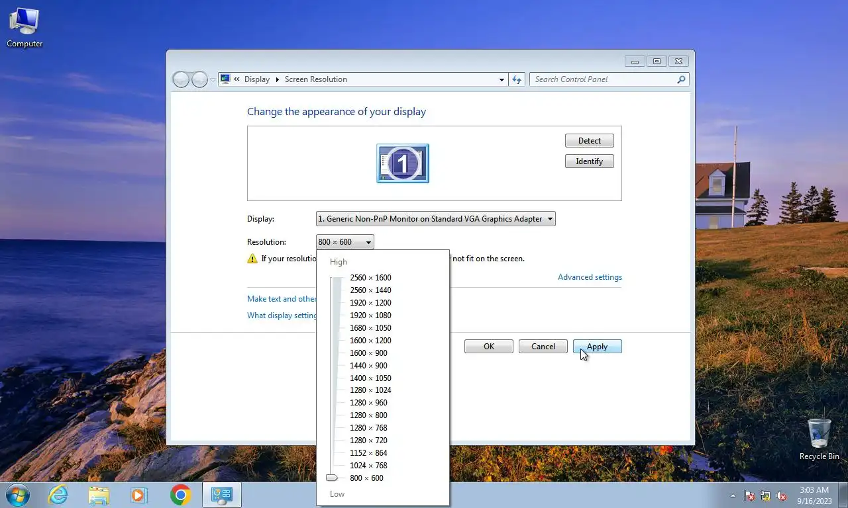Collapse the Resolution 800 × 600 dropdown
The width and height of the screenshot is (848, 508).
point(344,242)
